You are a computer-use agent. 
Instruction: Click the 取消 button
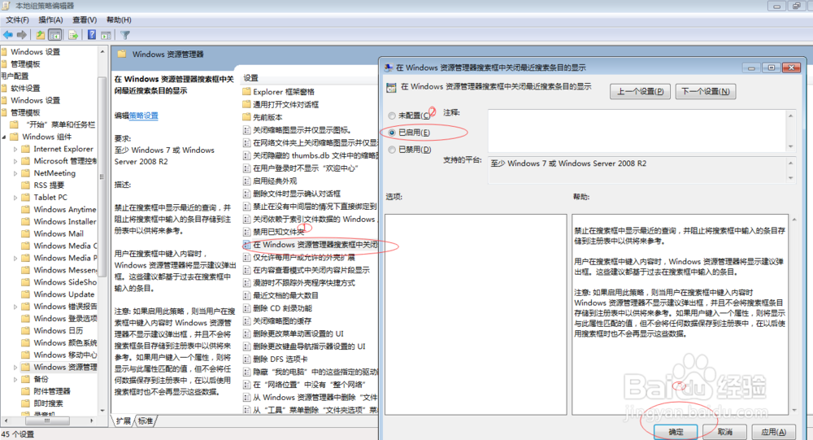pyautogui.click(x=725, y=432)
